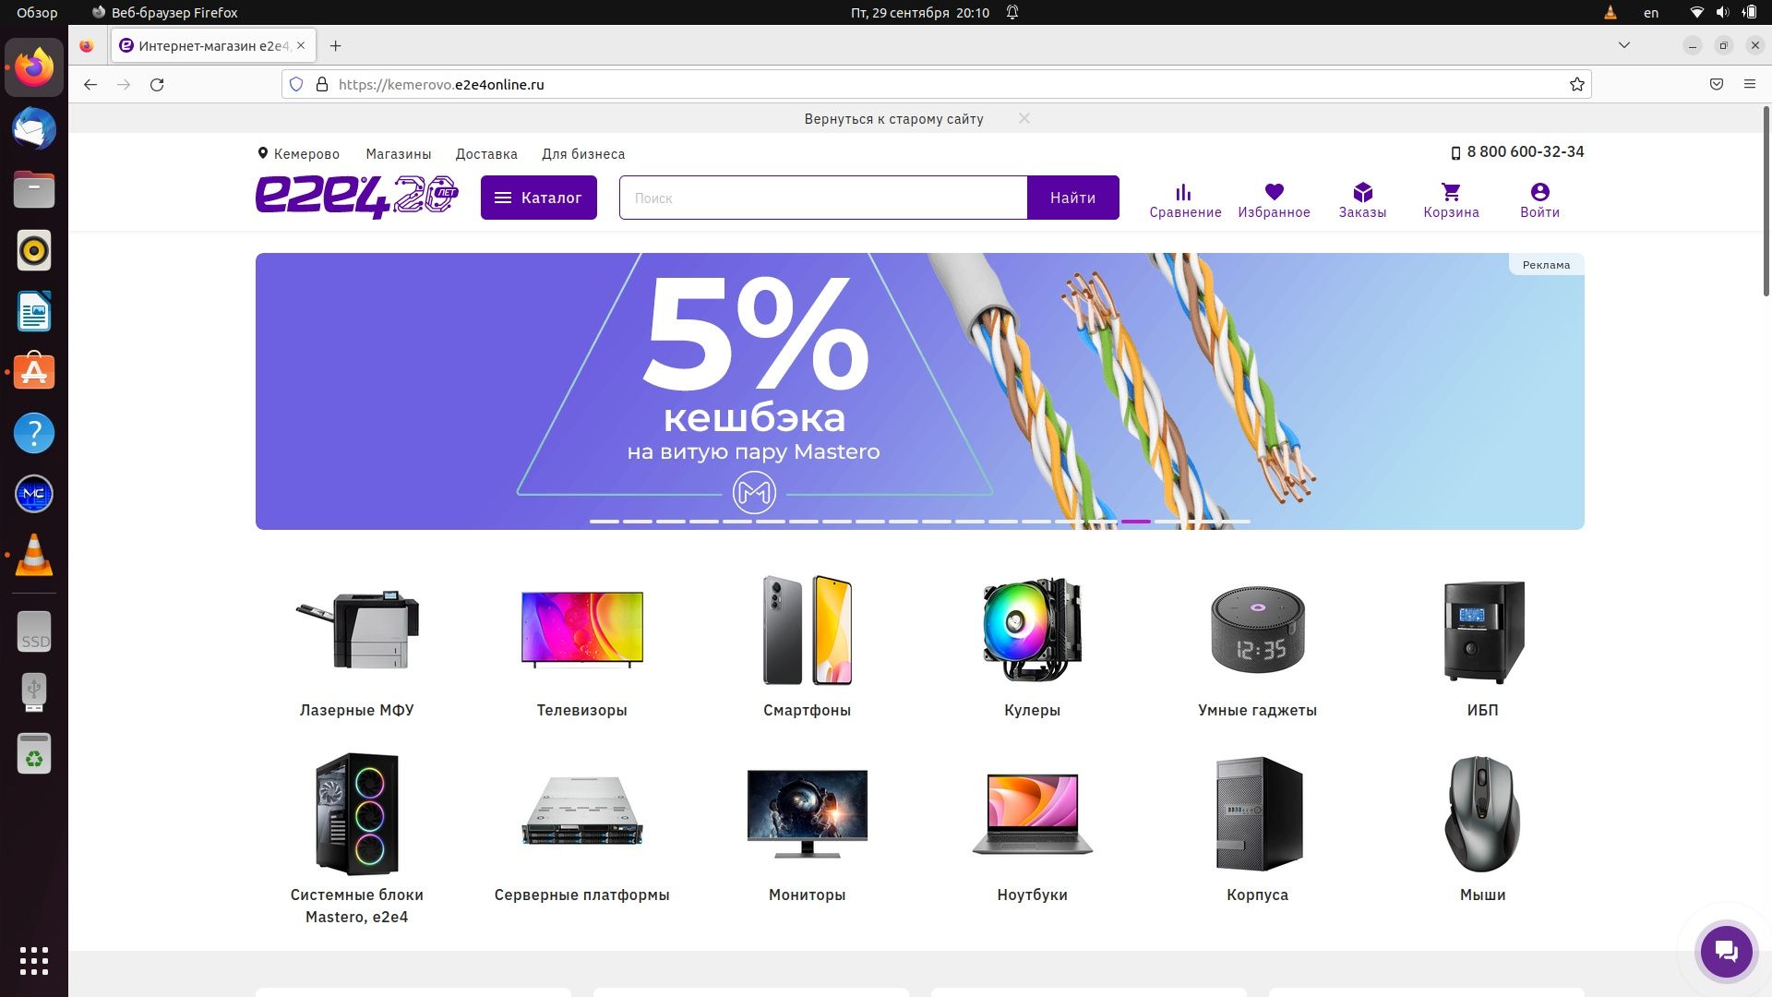Launch Firefox from the dock
The image size is (1772, 997).
tap(34, 67)
